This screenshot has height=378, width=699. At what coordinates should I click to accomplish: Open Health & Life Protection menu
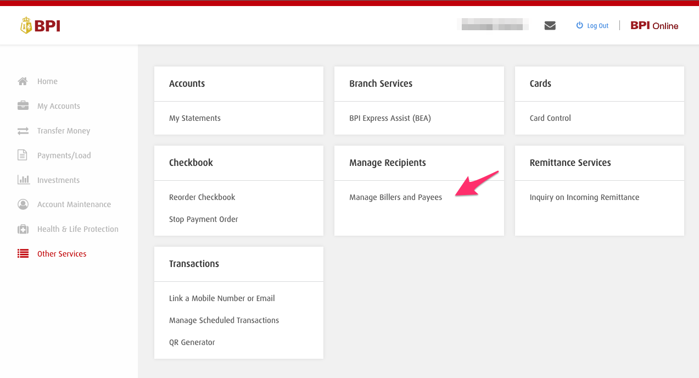click(x=78, y=229)
